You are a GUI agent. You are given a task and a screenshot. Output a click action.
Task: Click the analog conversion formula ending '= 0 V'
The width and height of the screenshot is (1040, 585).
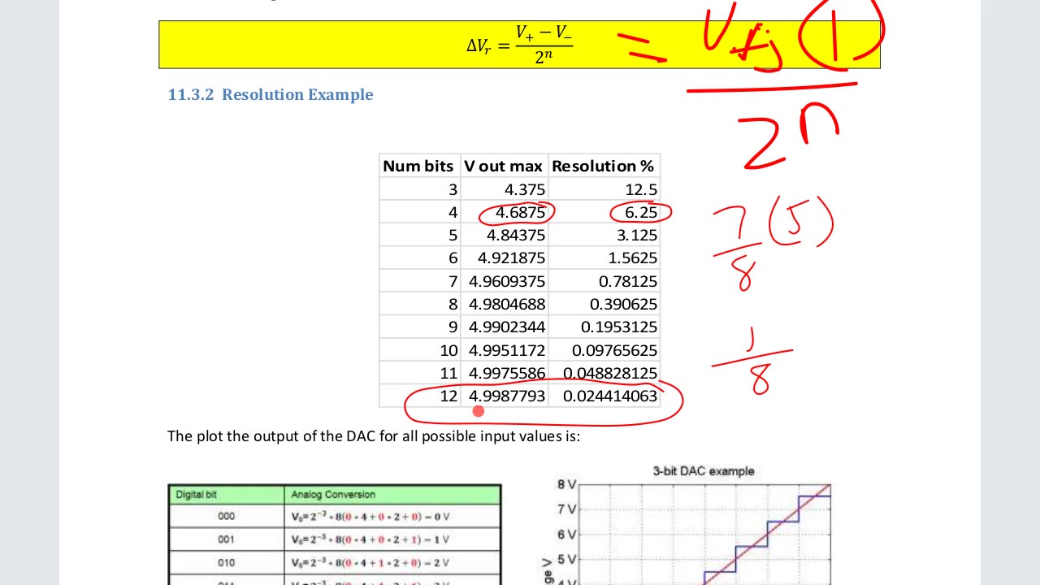[x=370, y=516]
